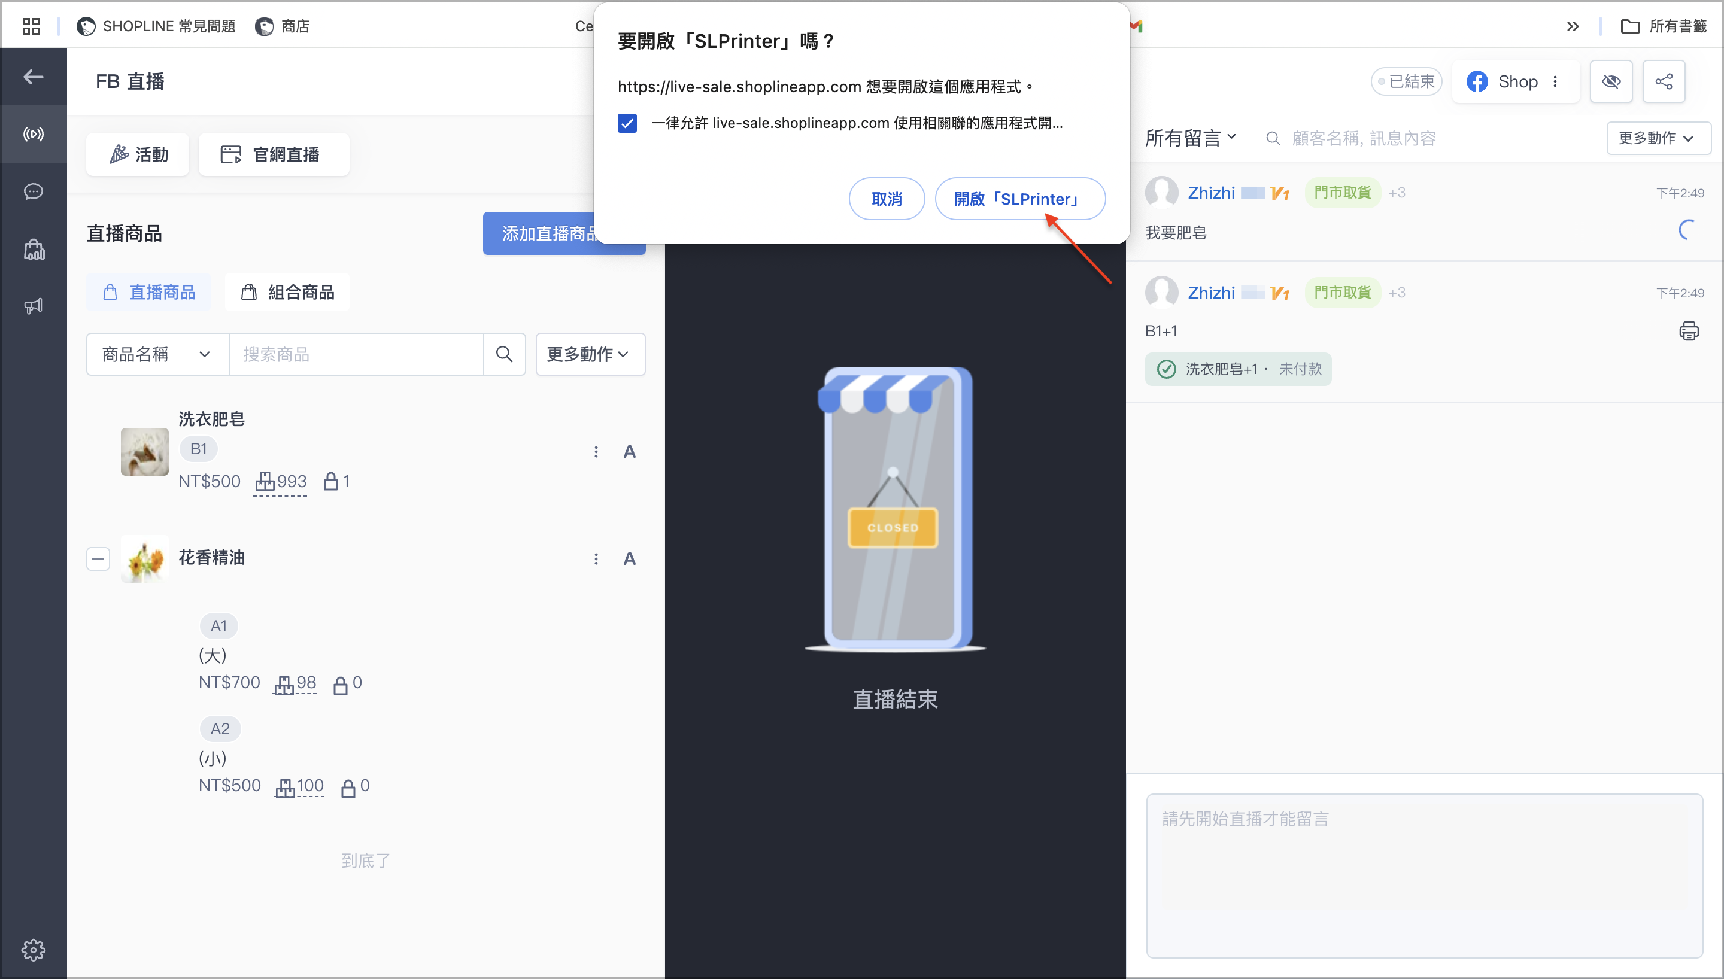Click the A icon beside 花香精油

[x=629, y=559]
